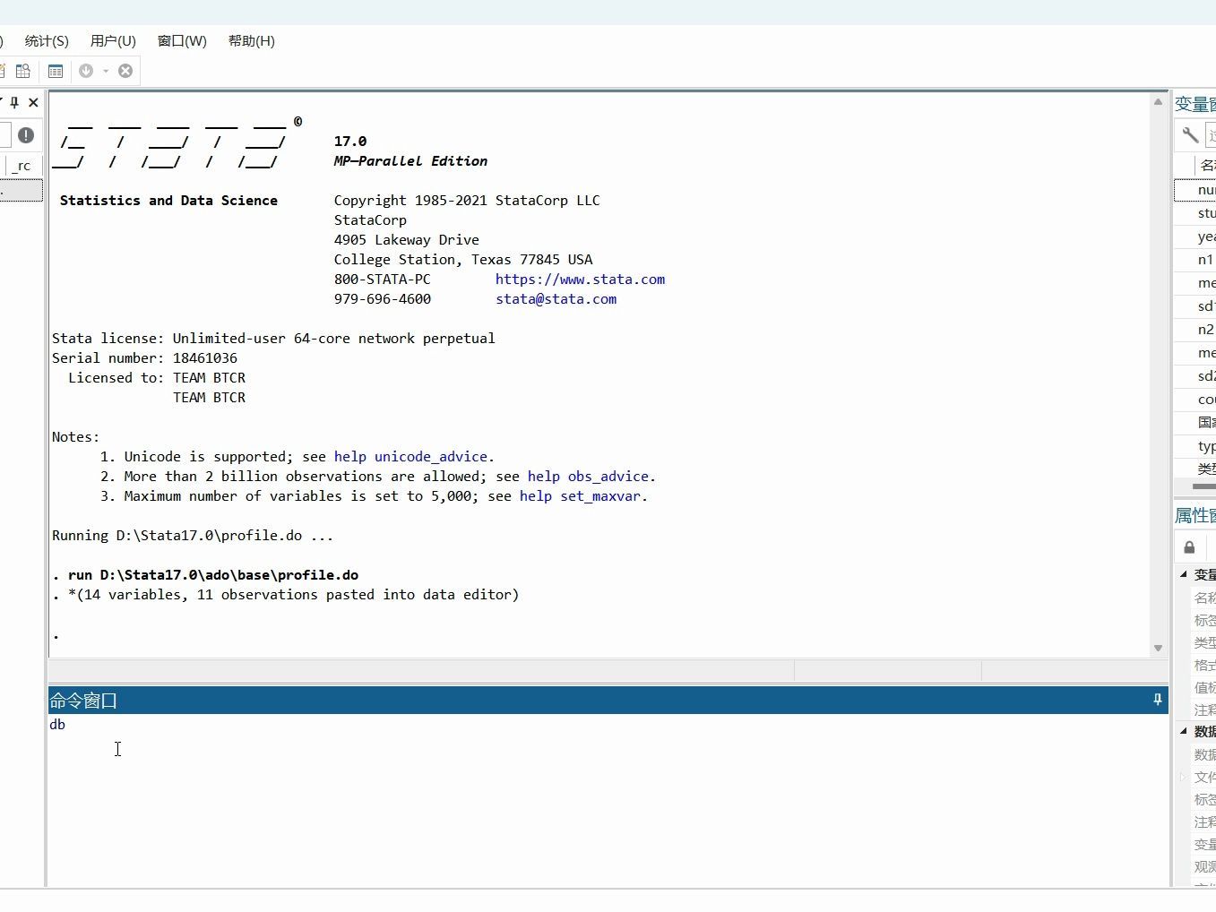Toggle the properties window lock icon
1216x912 pixels.
tap(1189, 547)
